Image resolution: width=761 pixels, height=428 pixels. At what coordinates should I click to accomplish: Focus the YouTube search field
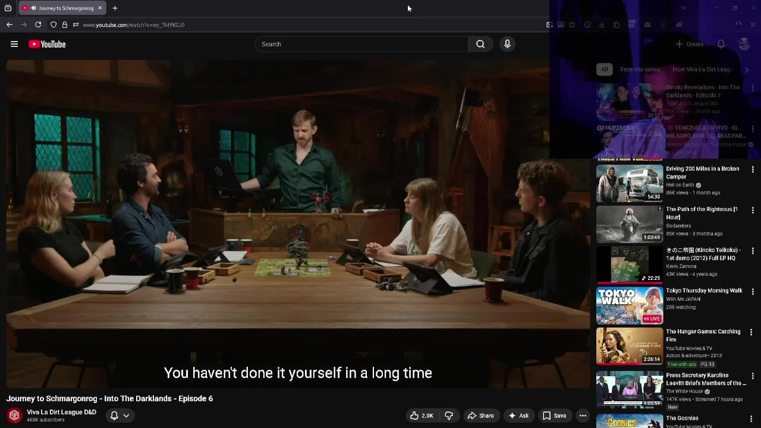point(361,44)
